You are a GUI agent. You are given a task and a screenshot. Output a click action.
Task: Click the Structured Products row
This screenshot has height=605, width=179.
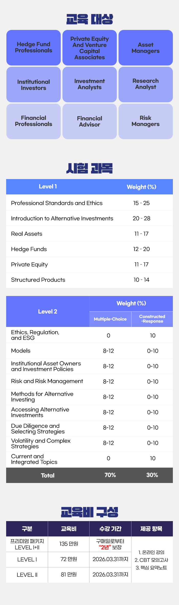pos(38,280)
